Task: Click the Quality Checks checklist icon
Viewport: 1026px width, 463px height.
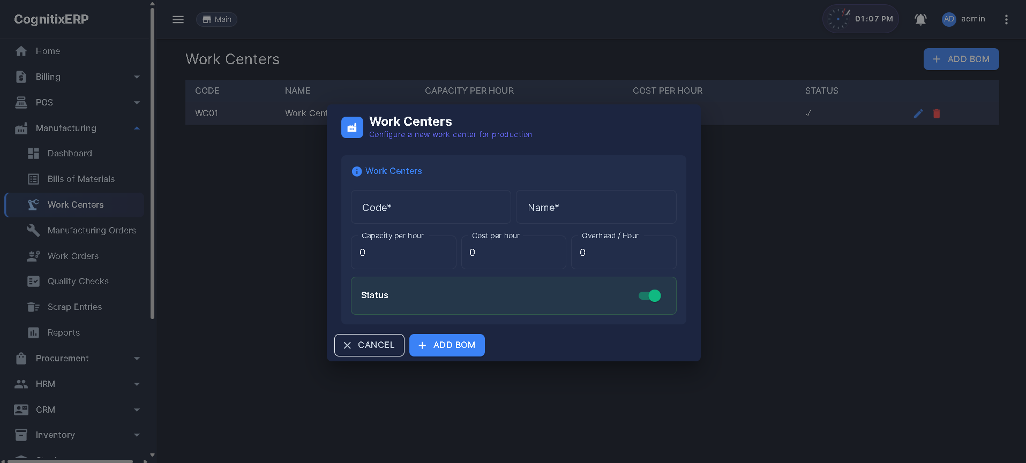Action: [x=33, y=281]
